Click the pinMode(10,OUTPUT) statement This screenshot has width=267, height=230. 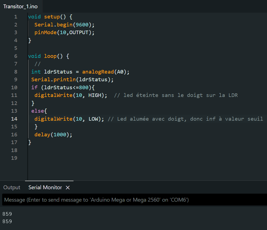tap(64, 33)
